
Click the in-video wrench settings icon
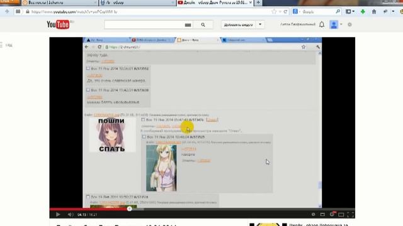point(317,47)
